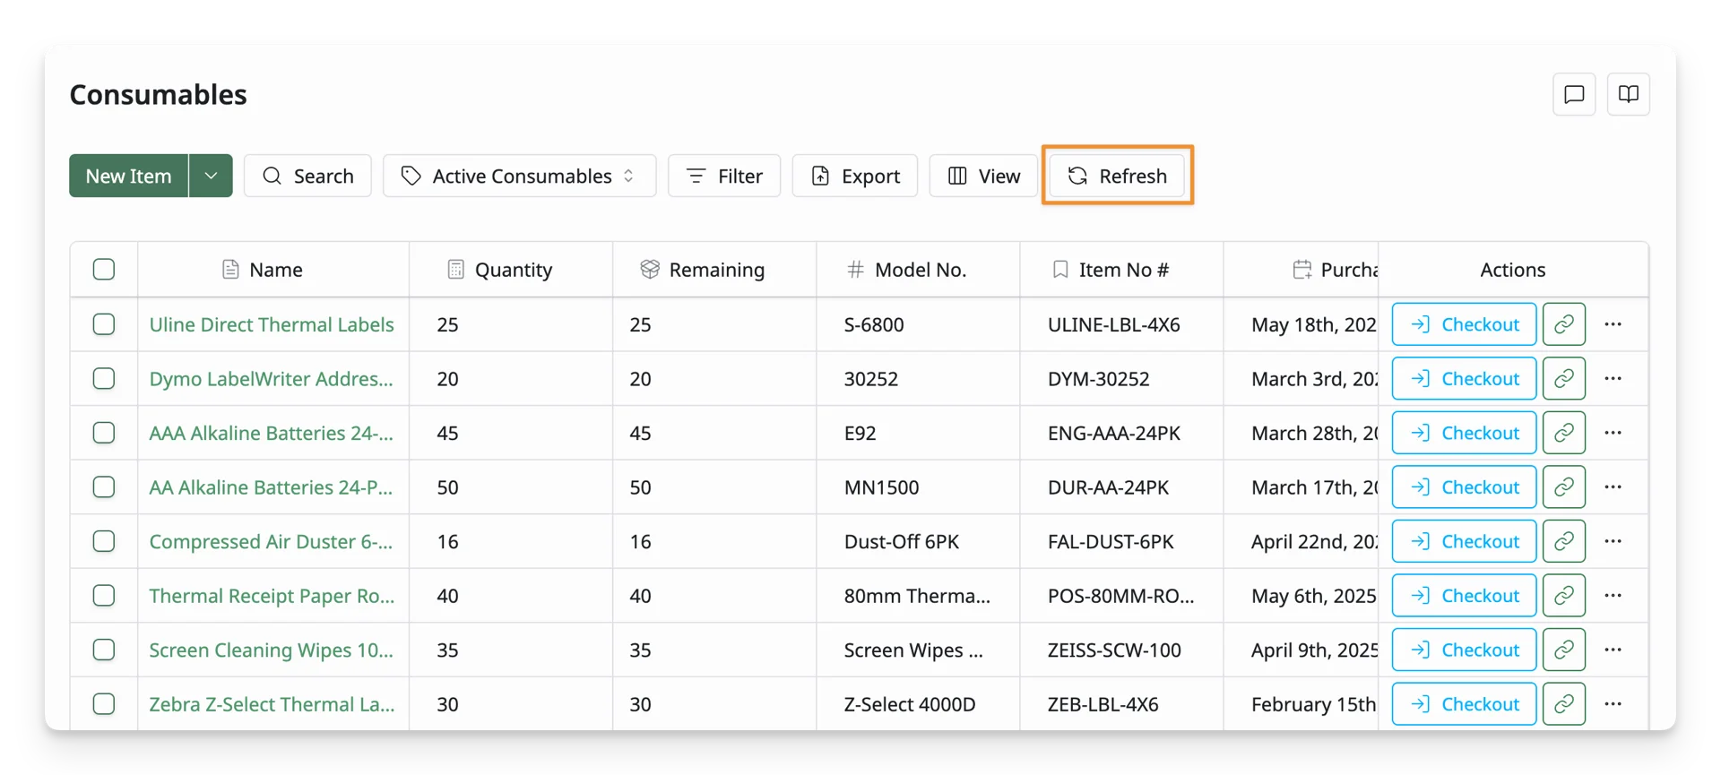Open more actions for Compressed Air Duster
1721x775 pixels.
coord(1613,541)
